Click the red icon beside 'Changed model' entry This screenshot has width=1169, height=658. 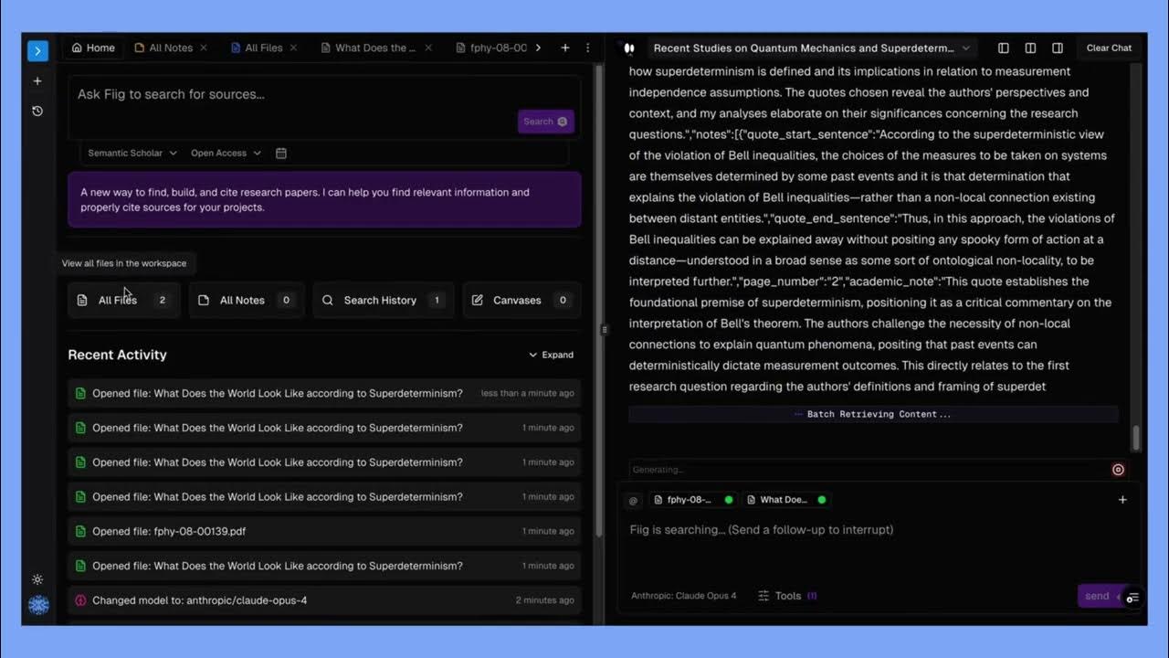click(80, 600)
